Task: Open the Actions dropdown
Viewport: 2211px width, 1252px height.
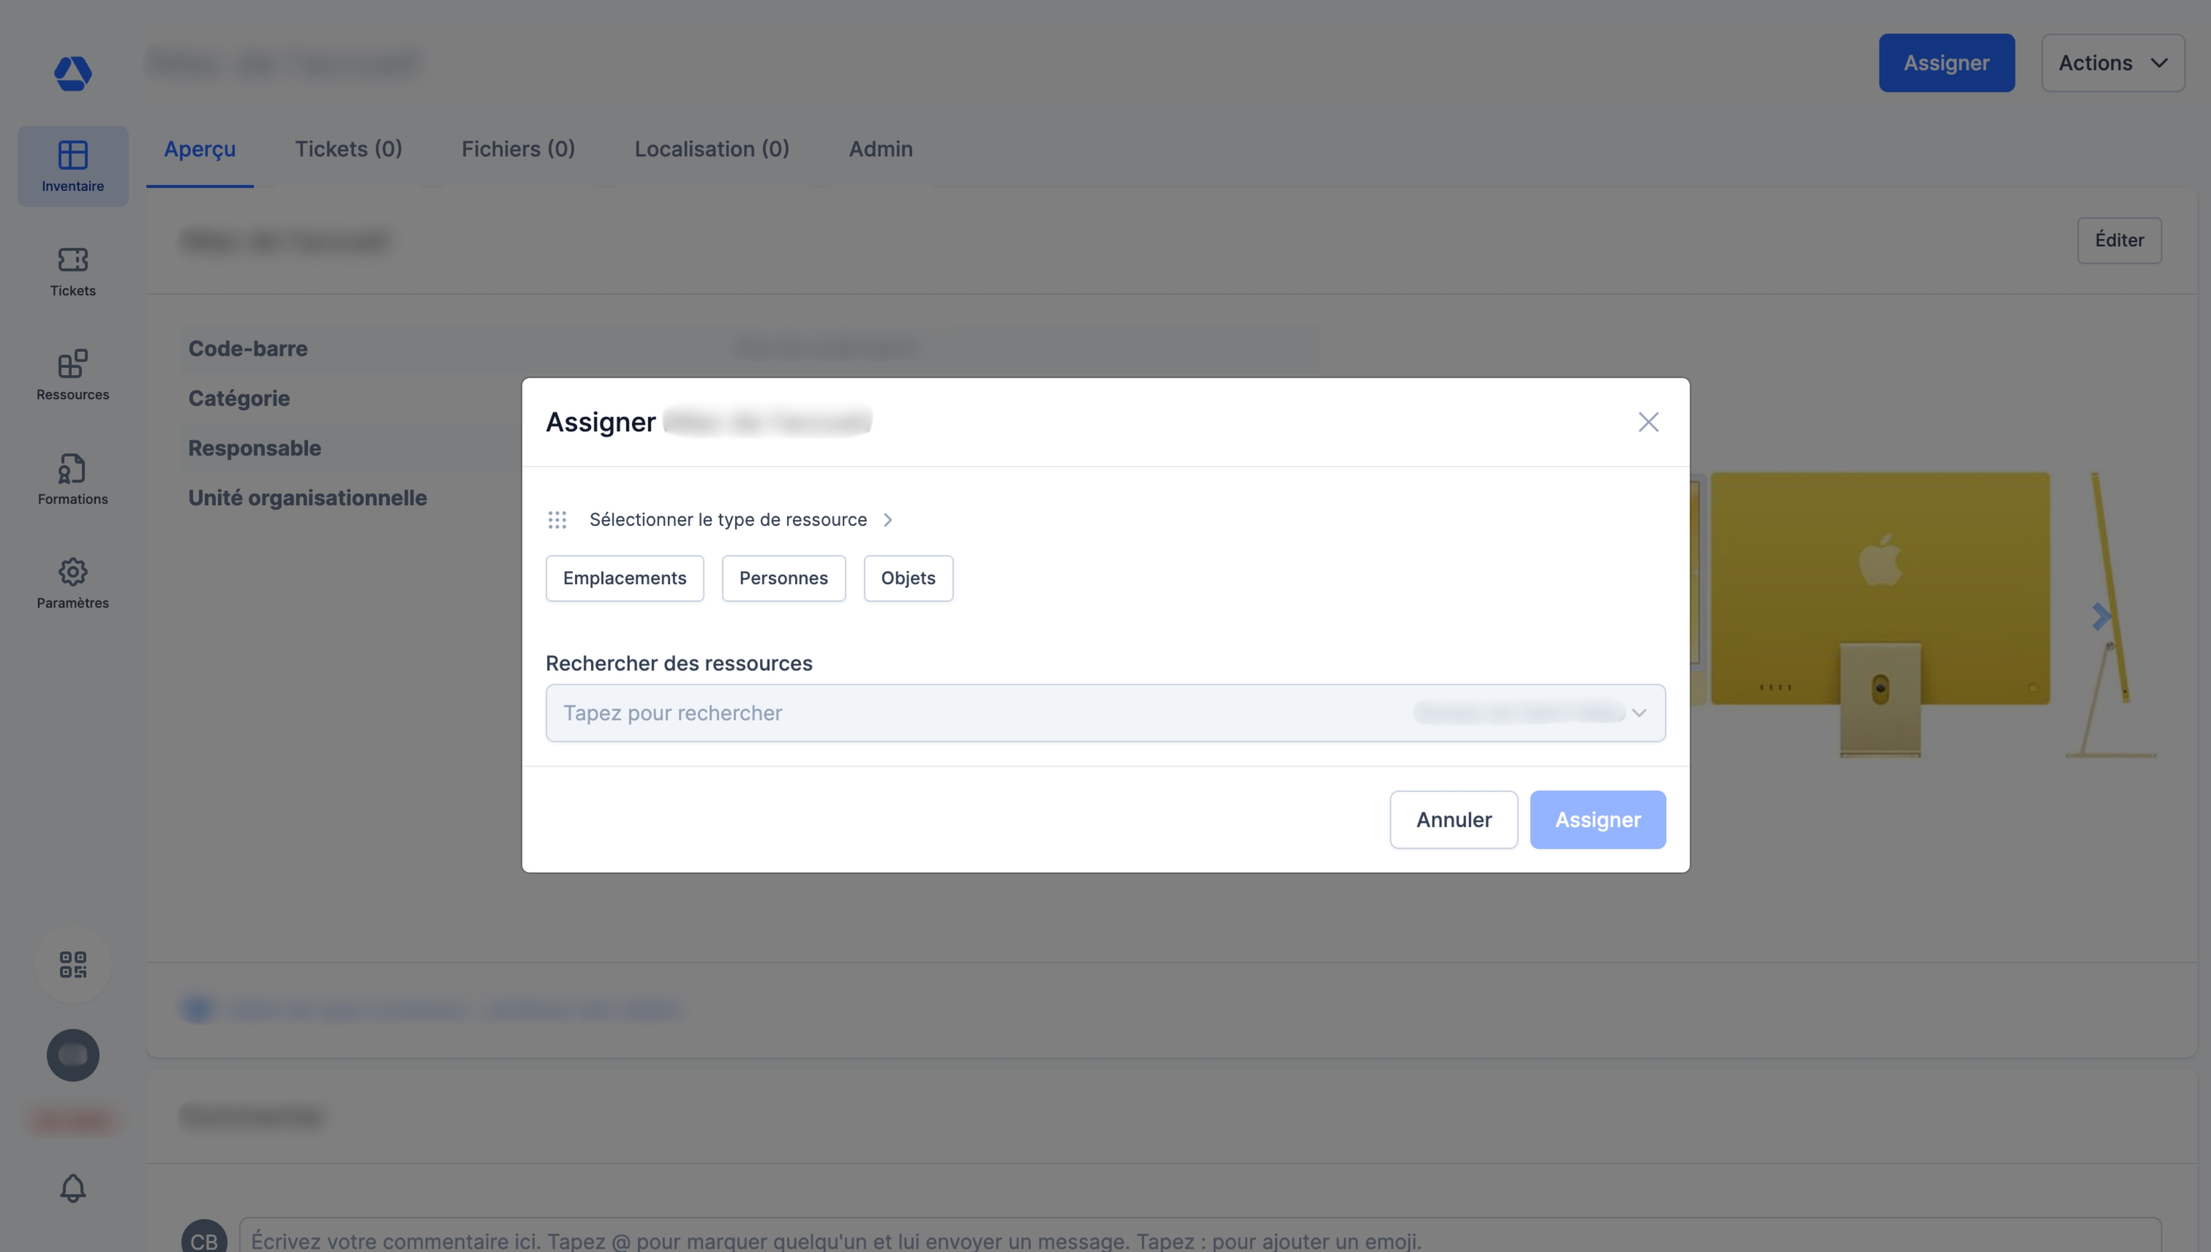Action: pyautogui.click(x=2113, y=63)
